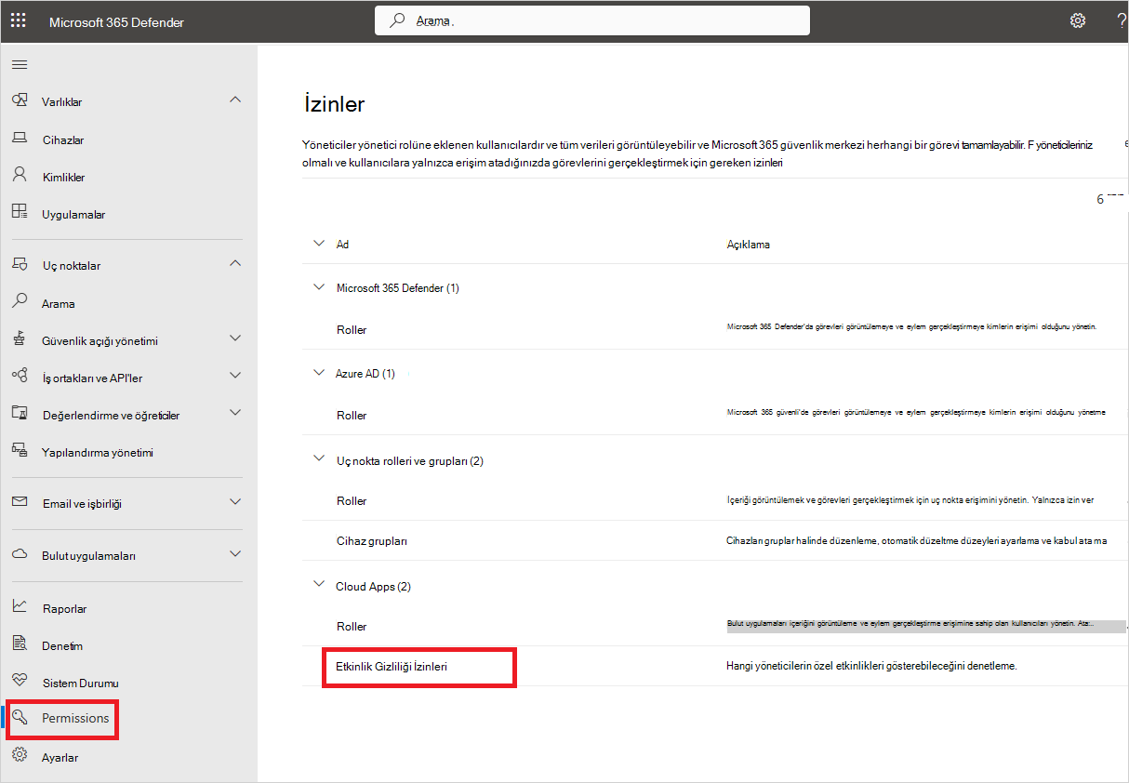Select Permissions in the navigation
The height and width of the screenshot is (783, 1129).
click(75, 718)
